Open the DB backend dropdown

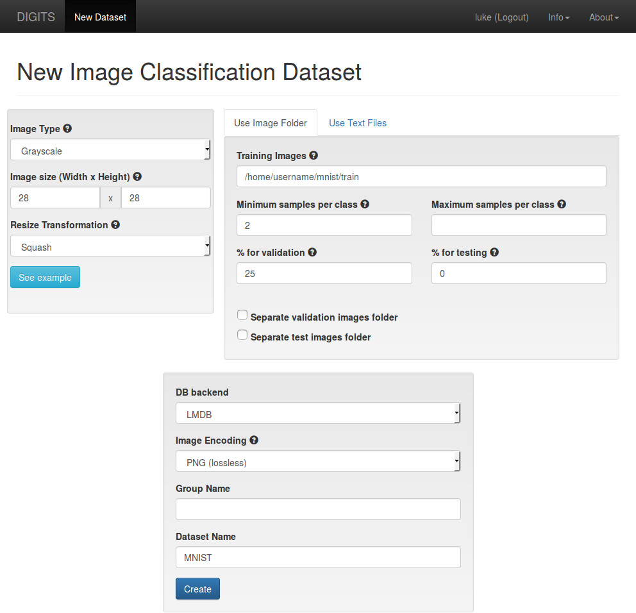317,414
